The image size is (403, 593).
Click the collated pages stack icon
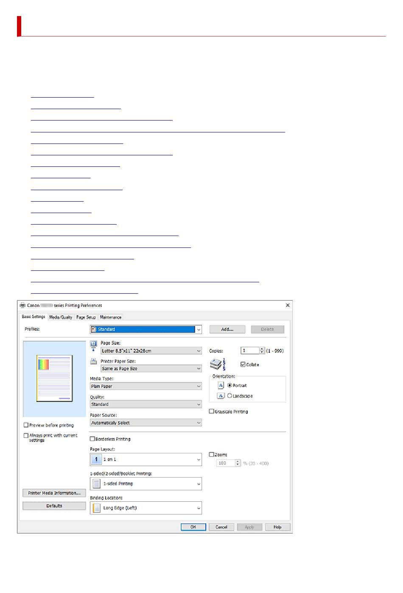(x=218, y=364)
